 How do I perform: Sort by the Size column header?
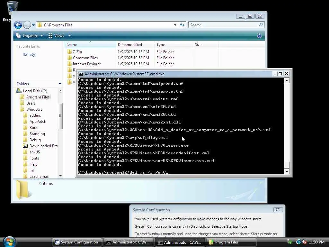pyautogui.click(x=206, y=44)
